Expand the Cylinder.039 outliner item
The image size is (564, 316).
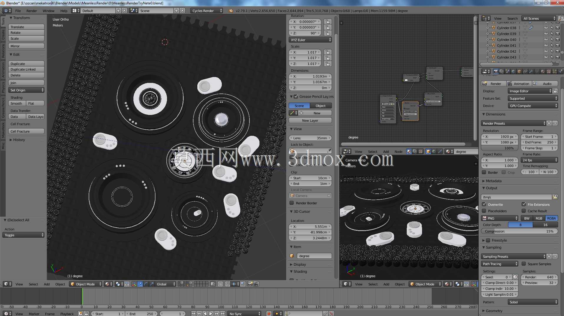pos(487,34)
